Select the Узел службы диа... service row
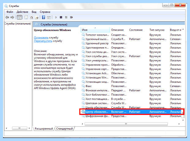The height and width of the screenshot is (141, 190). (x=131, y=56)
